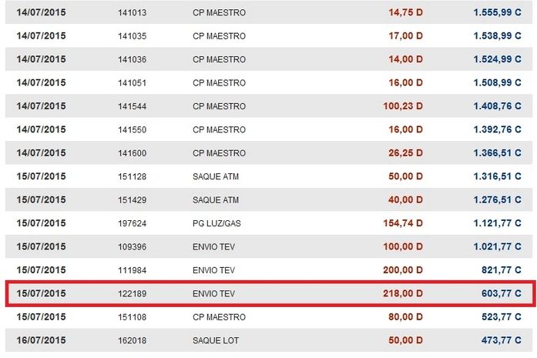Screen dimensions: 537x358
Task: Select document number 151429
Action: 133,199
